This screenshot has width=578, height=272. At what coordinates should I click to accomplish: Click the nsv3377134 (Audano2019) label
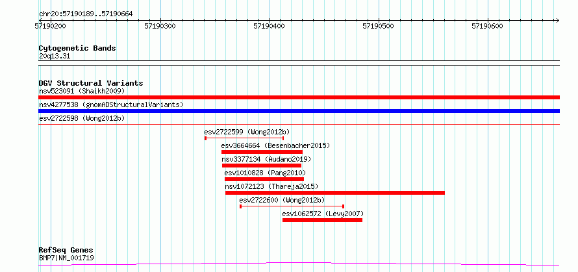(x=266, y=159)
